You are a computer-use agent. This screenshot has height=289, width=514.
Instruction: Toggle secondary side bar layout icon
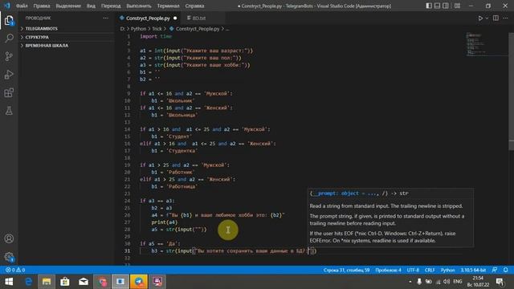446,6
